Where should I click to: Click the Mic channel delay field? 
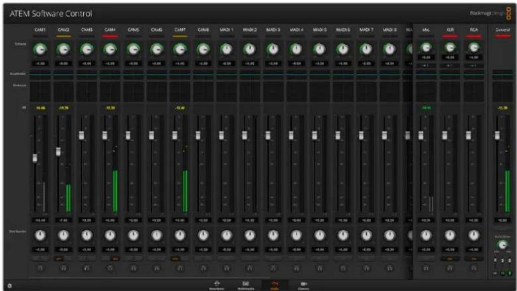[x=426, y=65]
